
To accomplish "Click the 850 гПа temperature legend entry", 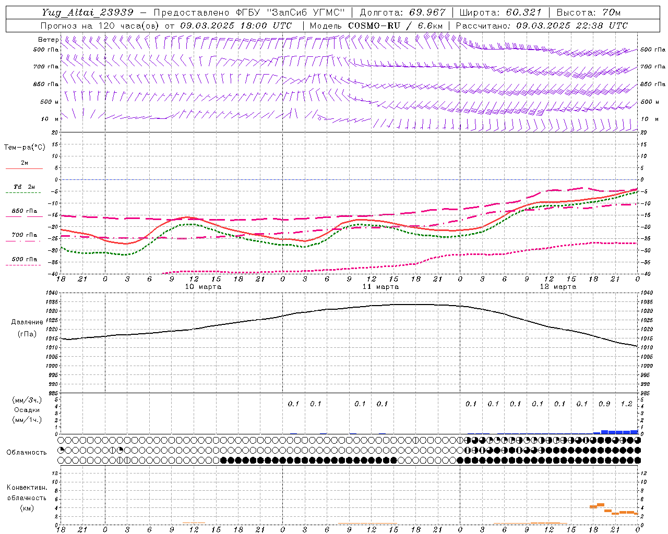I will [x=25, y=211].
